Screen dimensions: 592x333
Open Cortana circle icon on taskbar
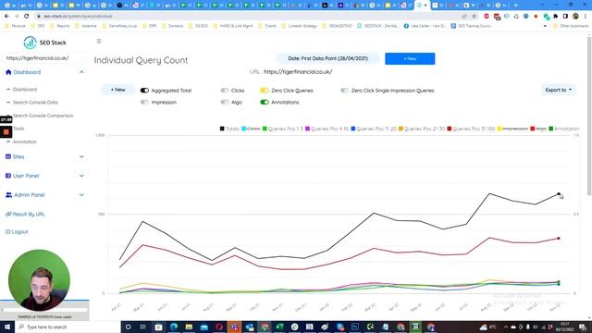click(x=128, y=327)
